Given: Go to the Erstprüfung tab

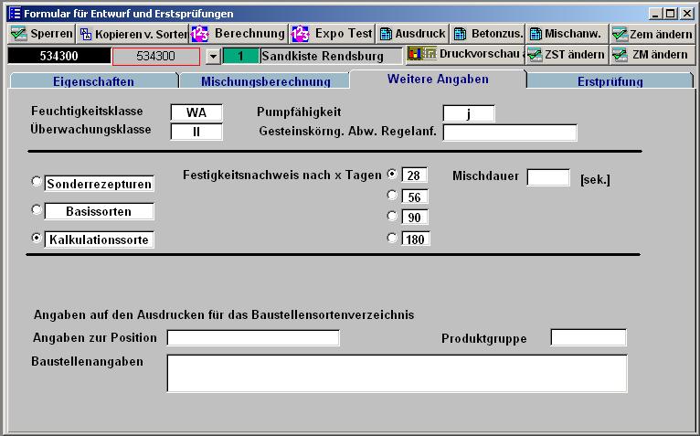Looking at the screenshot, I should 610,81.
